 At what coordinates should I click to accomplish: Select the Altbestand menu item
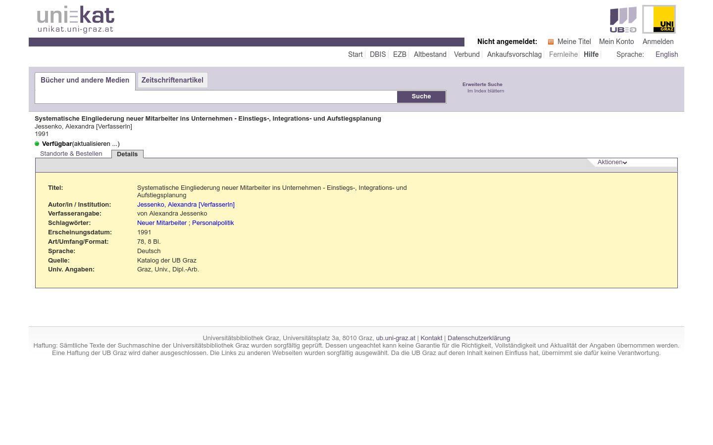(430, 54)
